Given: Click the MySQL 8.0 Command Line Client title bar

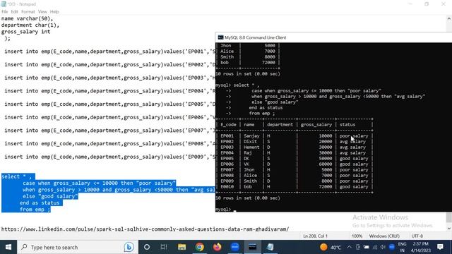Looking at the screenshot, I should 333,37.
